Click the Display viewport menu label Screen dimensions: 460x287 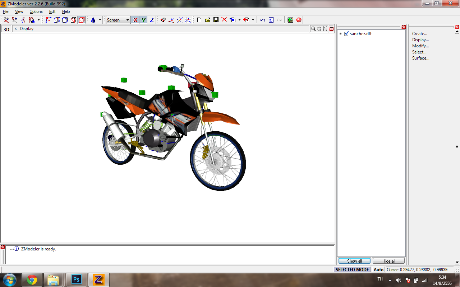click(x=27, y=29)
